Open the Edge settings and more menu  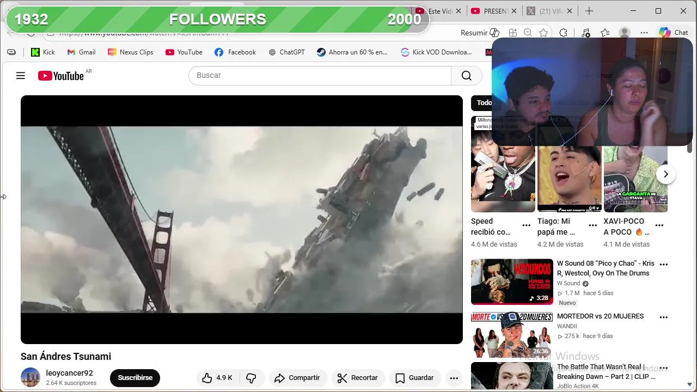644,33
